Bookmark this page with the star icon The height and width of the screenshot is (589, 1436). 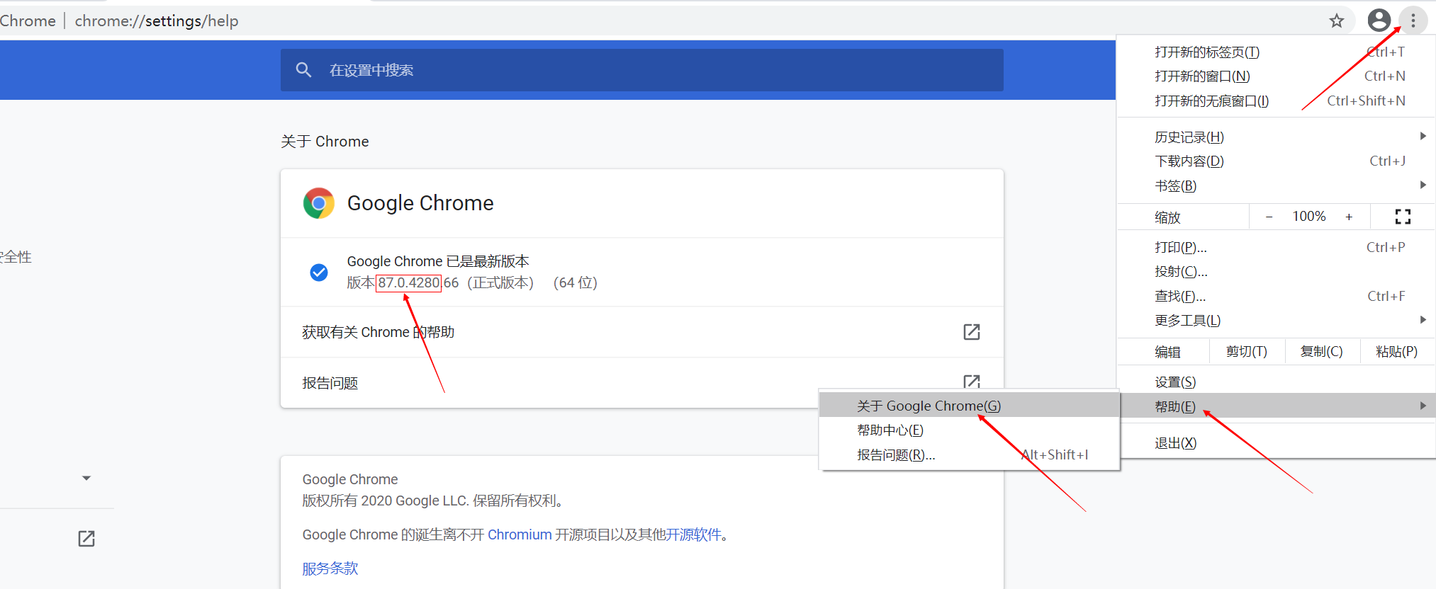(1337, 21)
